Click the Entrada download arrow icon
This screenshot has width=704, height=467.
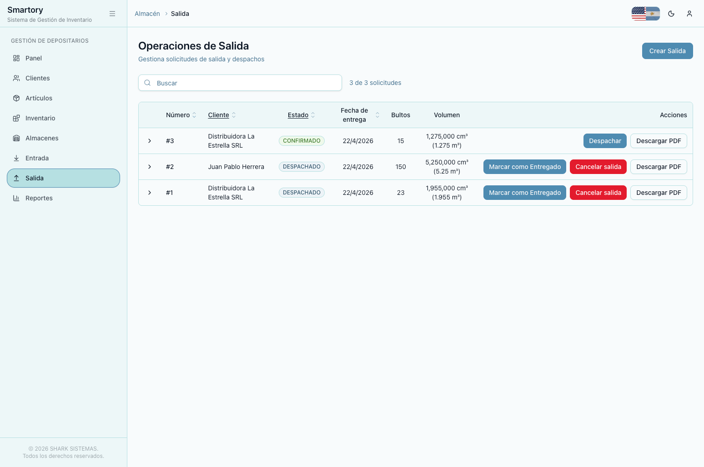click(x=16, y=158)
